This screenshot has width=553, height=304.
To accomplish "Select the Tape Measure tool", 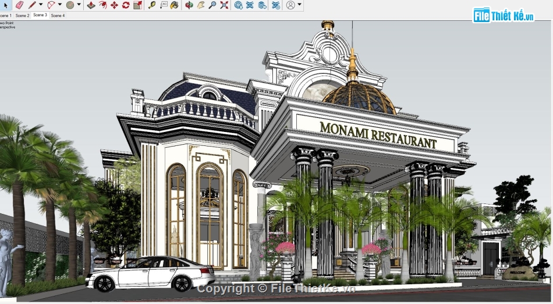I will (x=152, y=5).
